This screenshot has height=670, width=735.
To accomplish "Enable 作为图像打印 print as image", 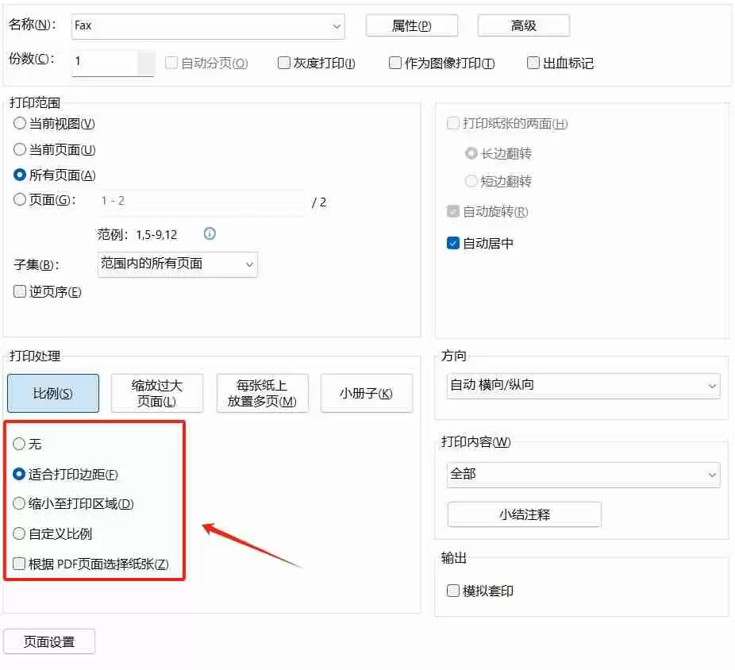I will 394,63.
